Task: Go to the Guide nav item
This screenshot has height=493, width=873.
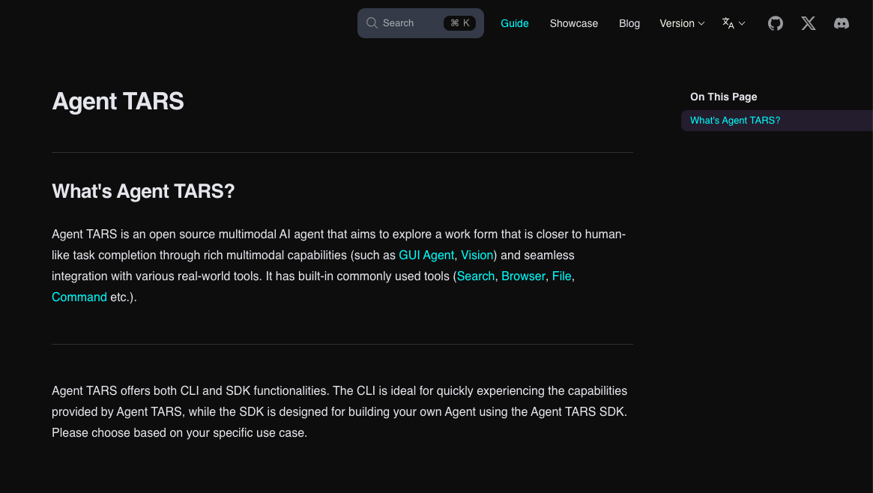Action: coord(515,23)
